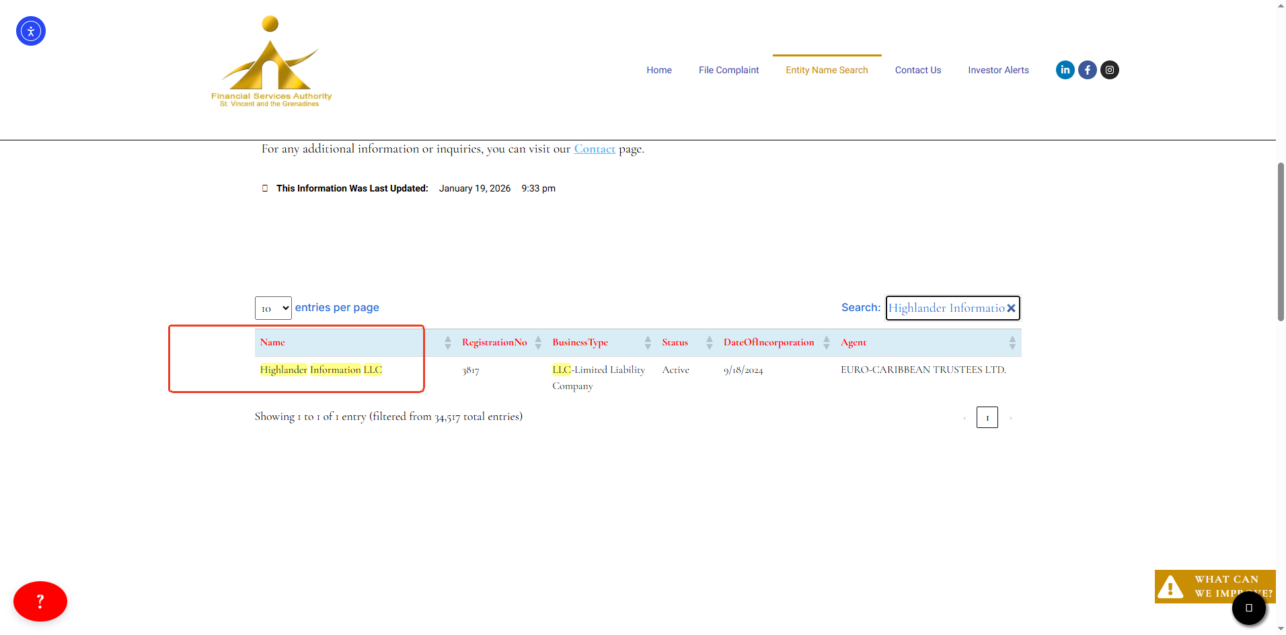Follow the Contact link in the paragraph
Image resolution: width=1286 pixels, height=635 pixels.
click(595, 149)
